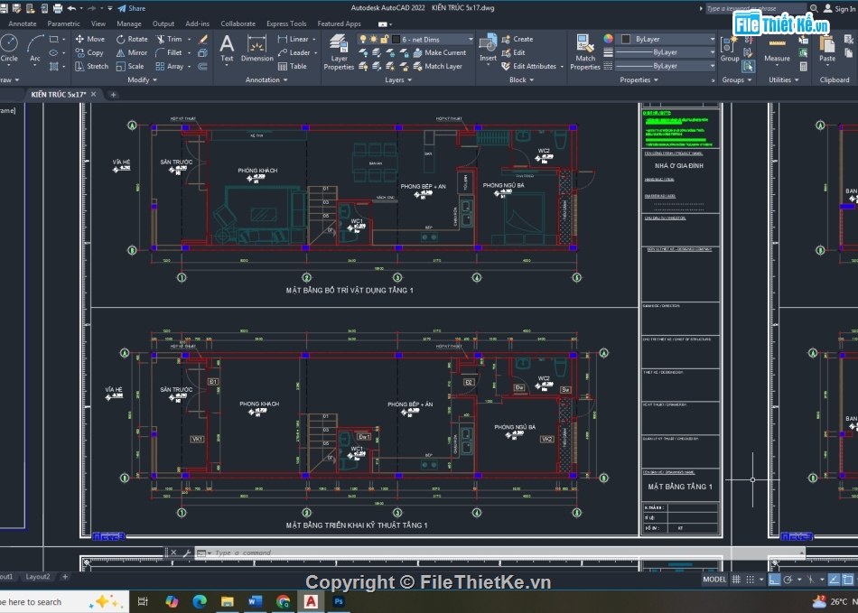Select the Move tool
Image resolution: width=858 pixels, height=613 pixels.
pos(89,39)
